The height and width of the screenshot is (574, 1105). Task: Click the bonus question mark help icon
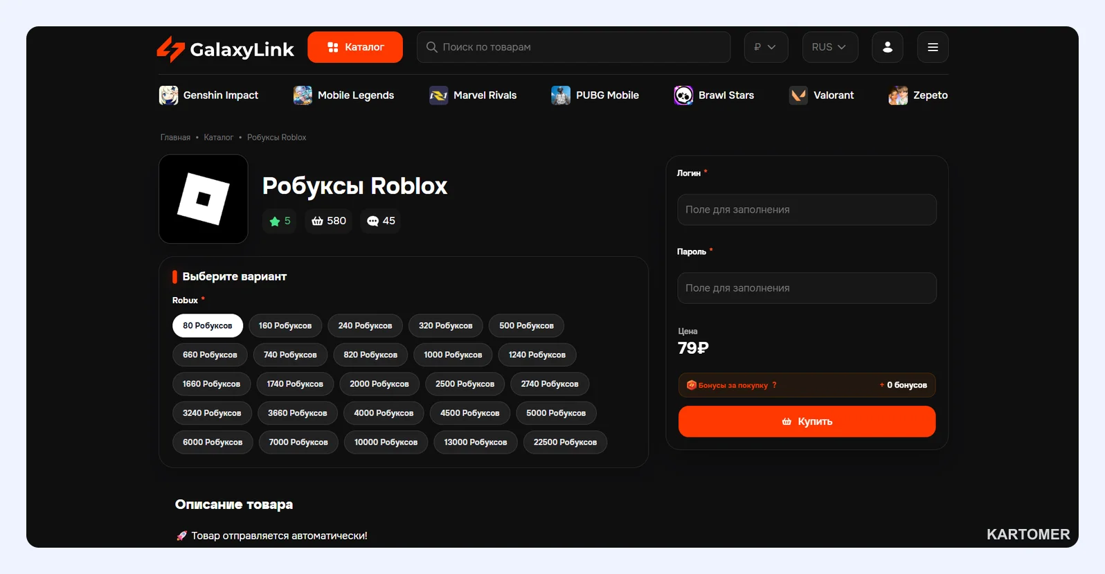pyautogui.click(x=774, y=385)
